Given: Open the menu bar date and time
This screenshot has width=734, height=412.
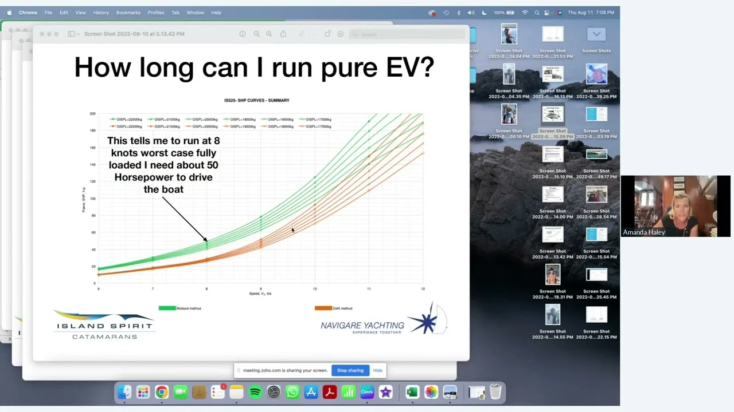Looking at the screenshot, I should tap(591, 13).
